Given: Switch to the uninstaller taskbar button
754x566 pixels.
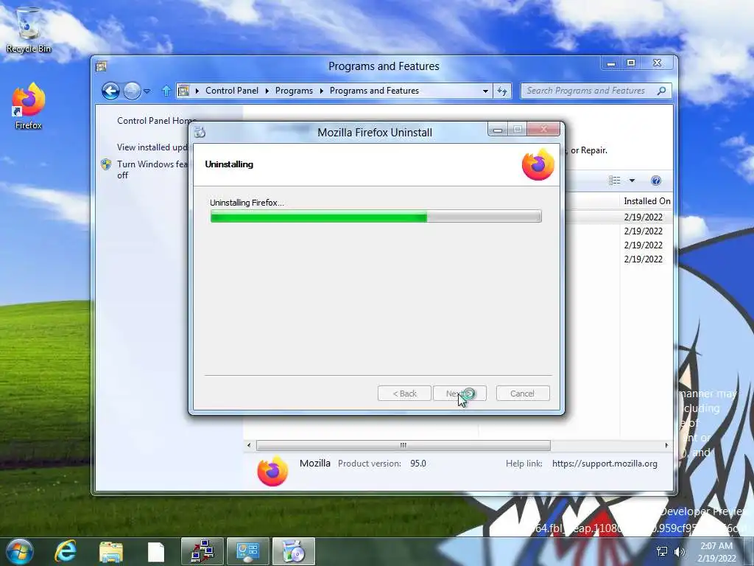Looking at the screenshot, I should tap(294, 551).
